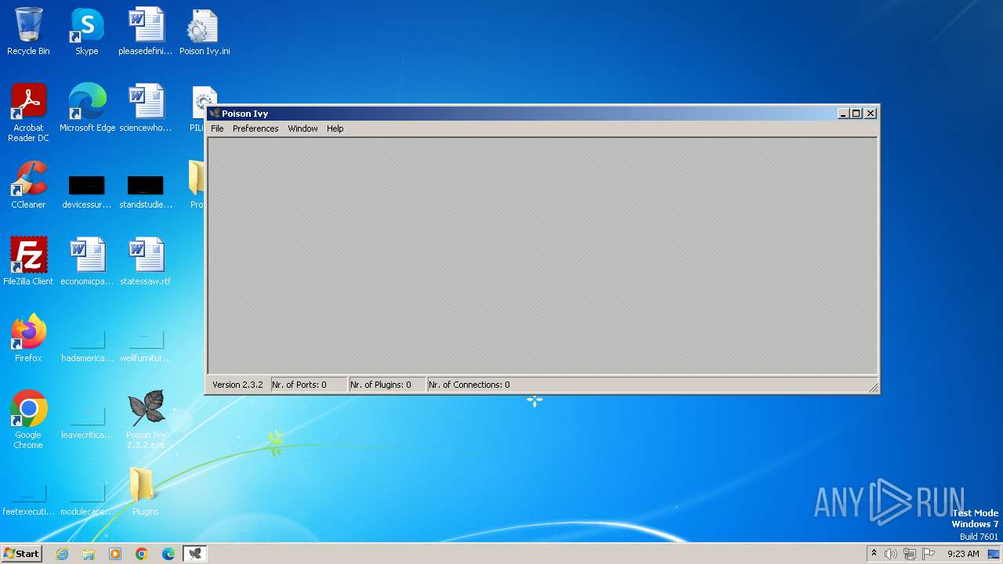Close the Poison Ivy window
1003x564 pixels.
[871, 114]
